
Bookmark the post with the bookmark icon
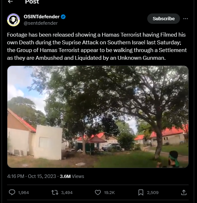pyautogui.click(x=141, y=192)
